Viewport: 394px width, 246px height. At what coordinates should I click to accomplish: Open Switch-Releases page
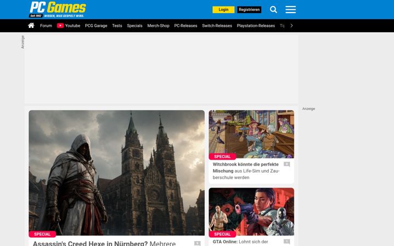tap(217, 26)
